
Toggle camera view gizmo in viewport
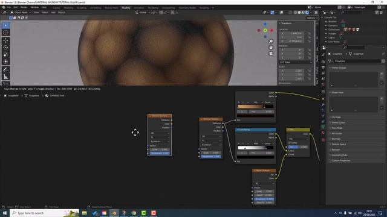271,54
